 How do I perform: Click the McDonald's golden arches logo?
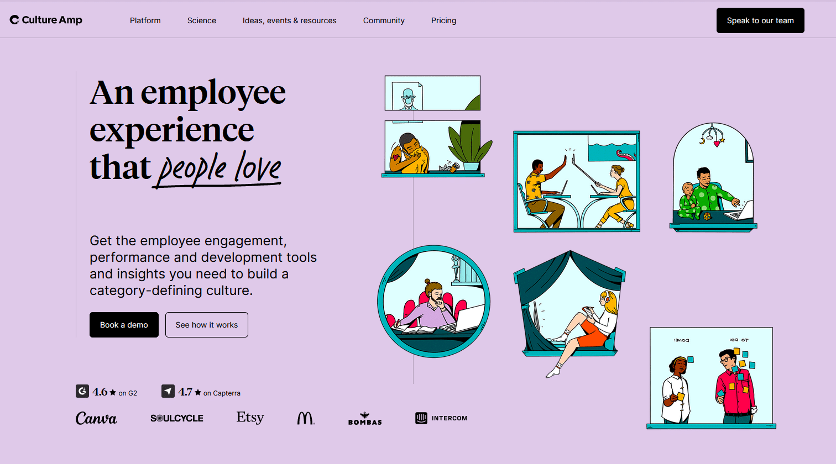tap(306, 418)
